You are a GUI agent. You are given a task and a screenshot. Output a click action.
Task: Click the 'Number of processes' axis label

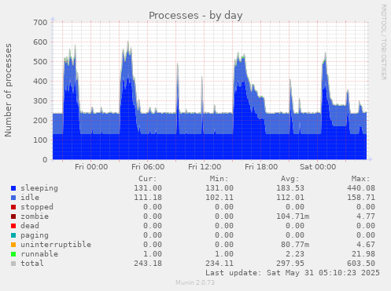(8, 90)
